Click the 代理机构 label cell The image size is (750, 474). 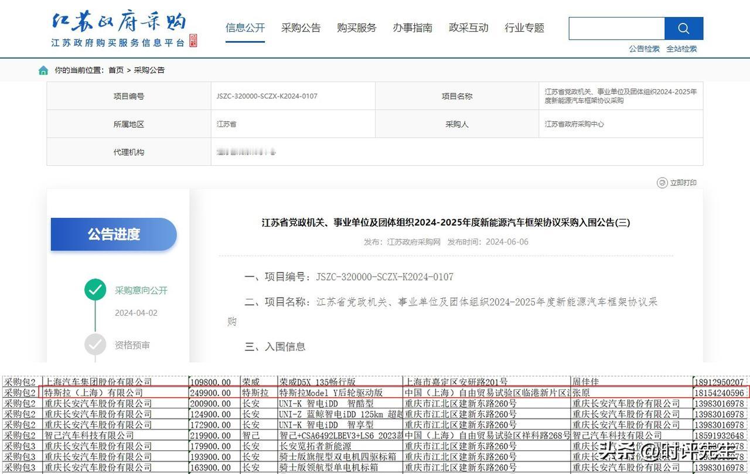(129, 152)
